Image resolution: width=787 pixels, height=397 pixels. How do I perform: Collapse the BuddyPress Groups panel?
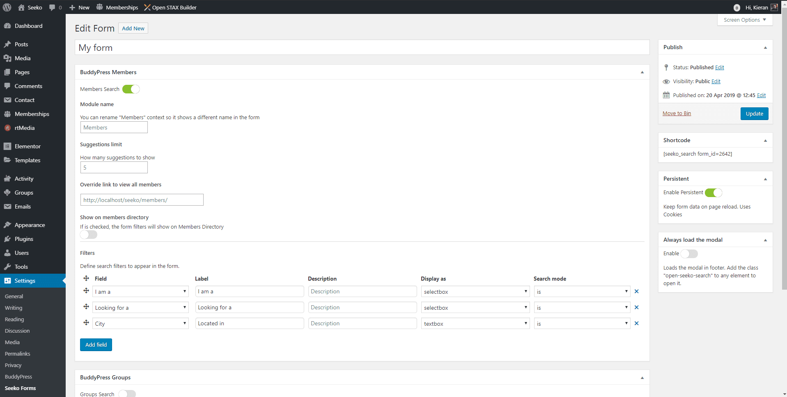click(642, 378)
